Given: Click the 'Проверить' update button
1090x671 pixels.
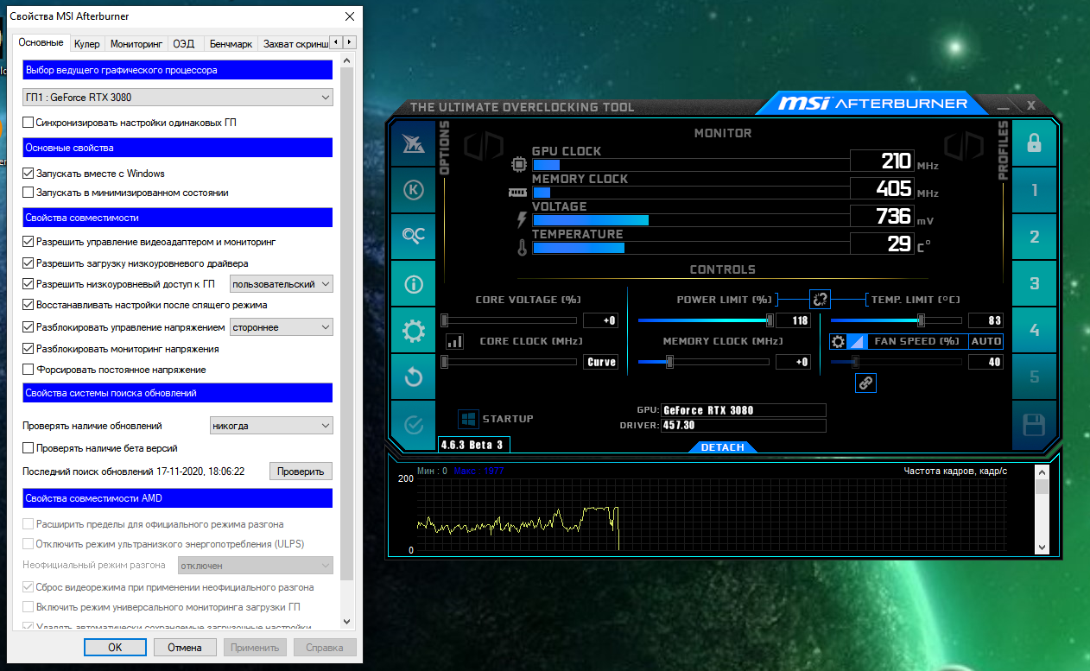Looking at the screenshot, I should pyautogui.click(x=301, y=472).
